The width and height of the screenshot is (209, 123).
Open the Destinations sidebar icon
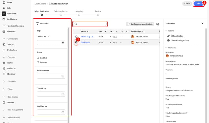click(4, 50)
